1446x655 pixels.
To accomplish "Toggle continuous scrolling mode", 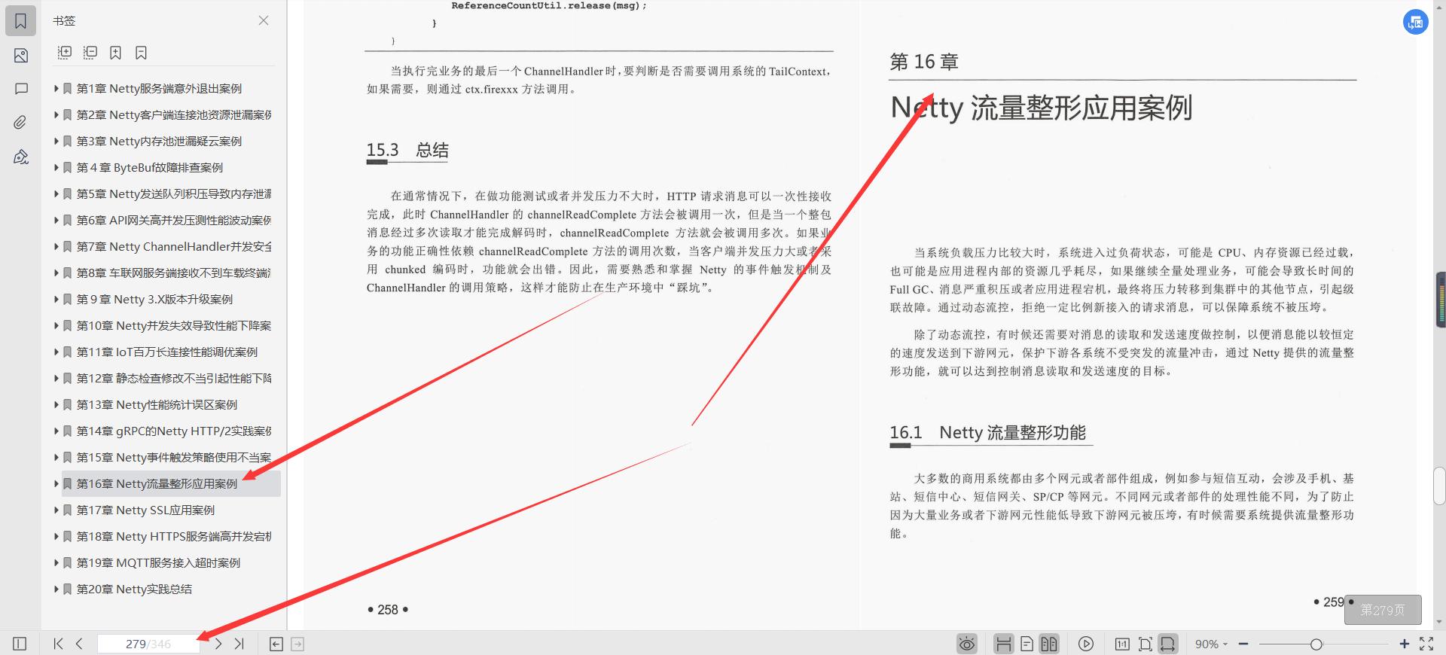I will [1003, 644].
